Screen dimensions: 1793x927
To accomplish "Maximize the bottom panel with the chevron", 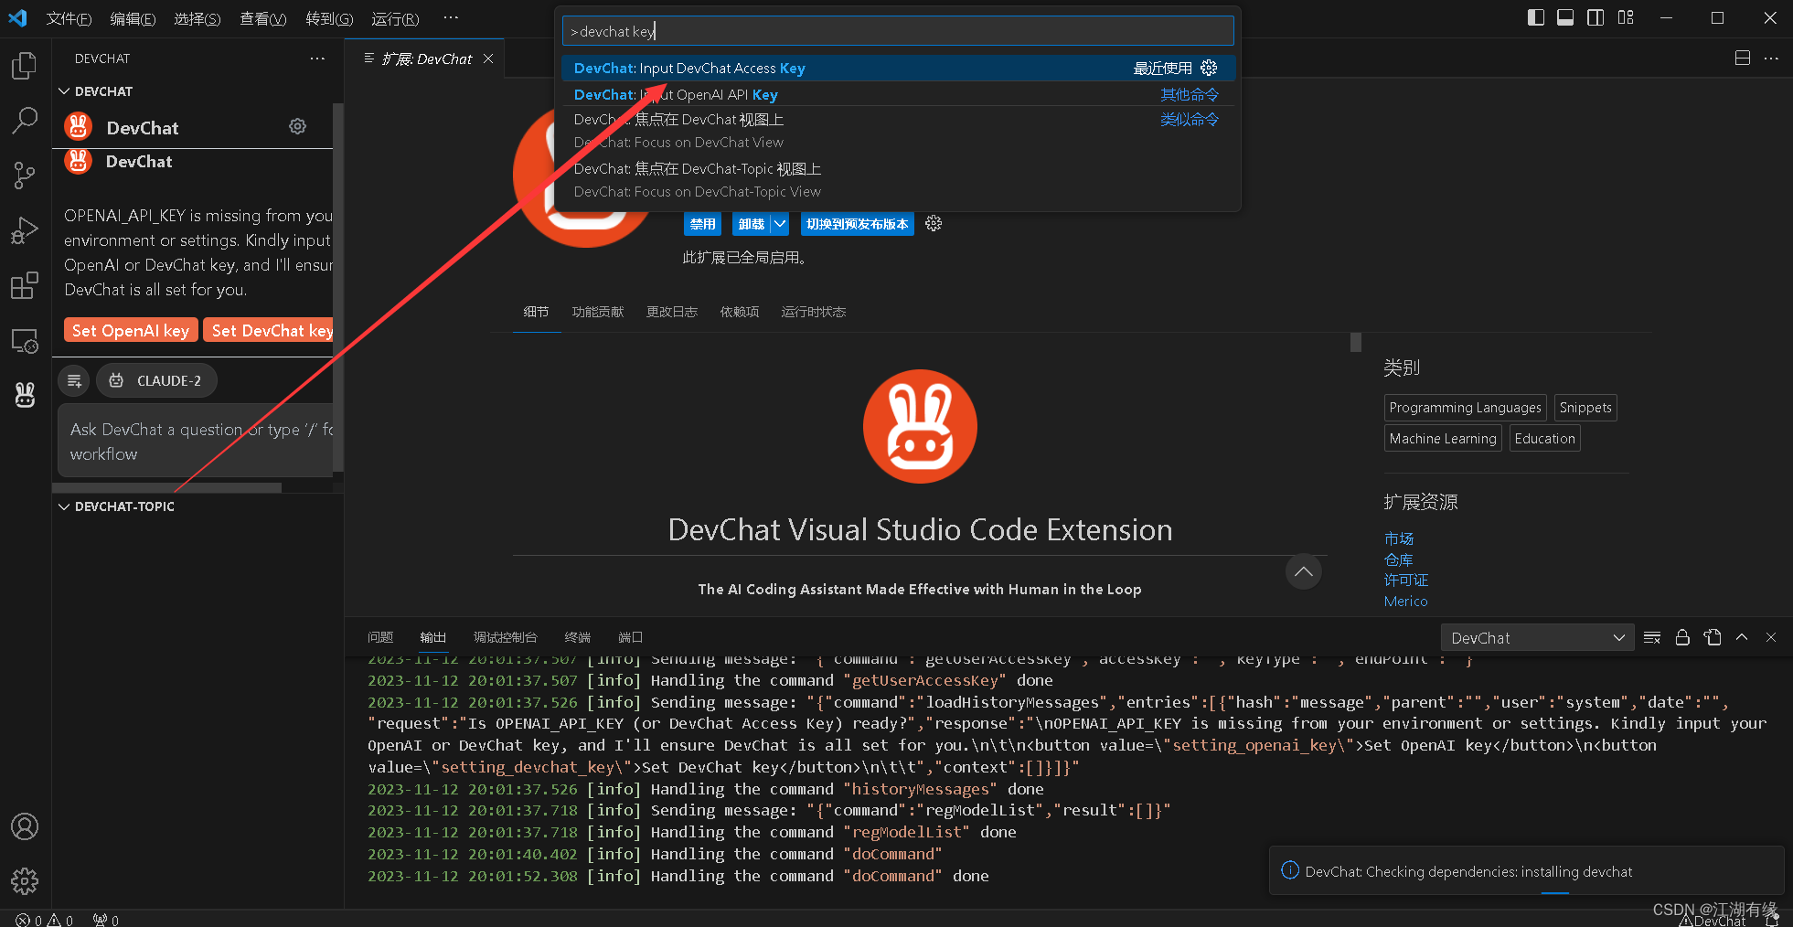I will click(x=1742, y=637).
